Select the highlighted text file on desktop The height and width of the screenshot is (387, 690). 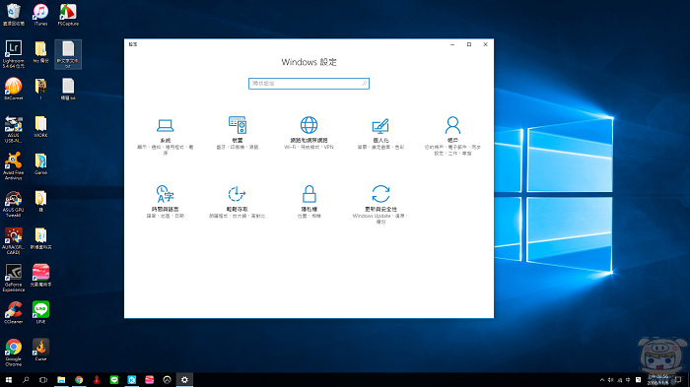[68, 54]
